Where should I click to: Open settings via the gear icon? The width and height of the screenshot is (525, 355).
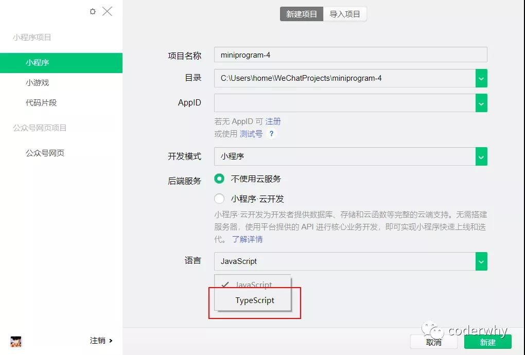click(93, 11)
